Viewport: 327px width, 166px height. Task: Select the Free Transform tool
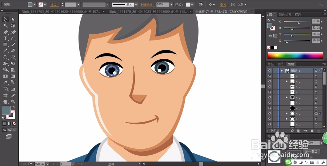point(13,63)
